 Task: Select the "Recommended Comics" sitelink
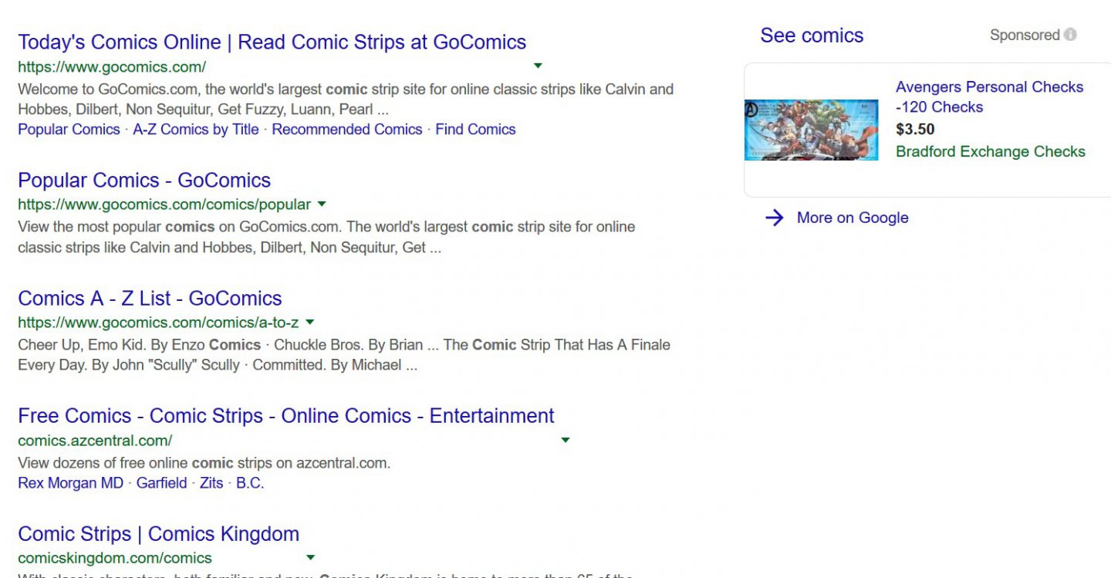[x=347, y=130]
